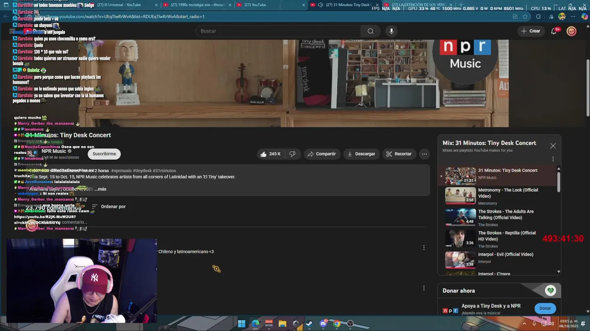590x331 pixels.
Task: Close the 1990s nostalgia mix tab
Action: tap(230, 5)
